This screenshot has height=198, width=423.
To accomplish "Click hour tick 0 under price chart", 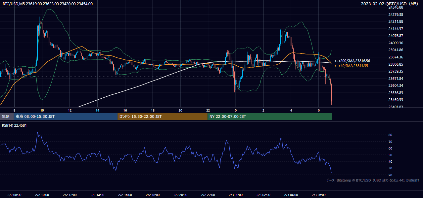I will [236, 110].
